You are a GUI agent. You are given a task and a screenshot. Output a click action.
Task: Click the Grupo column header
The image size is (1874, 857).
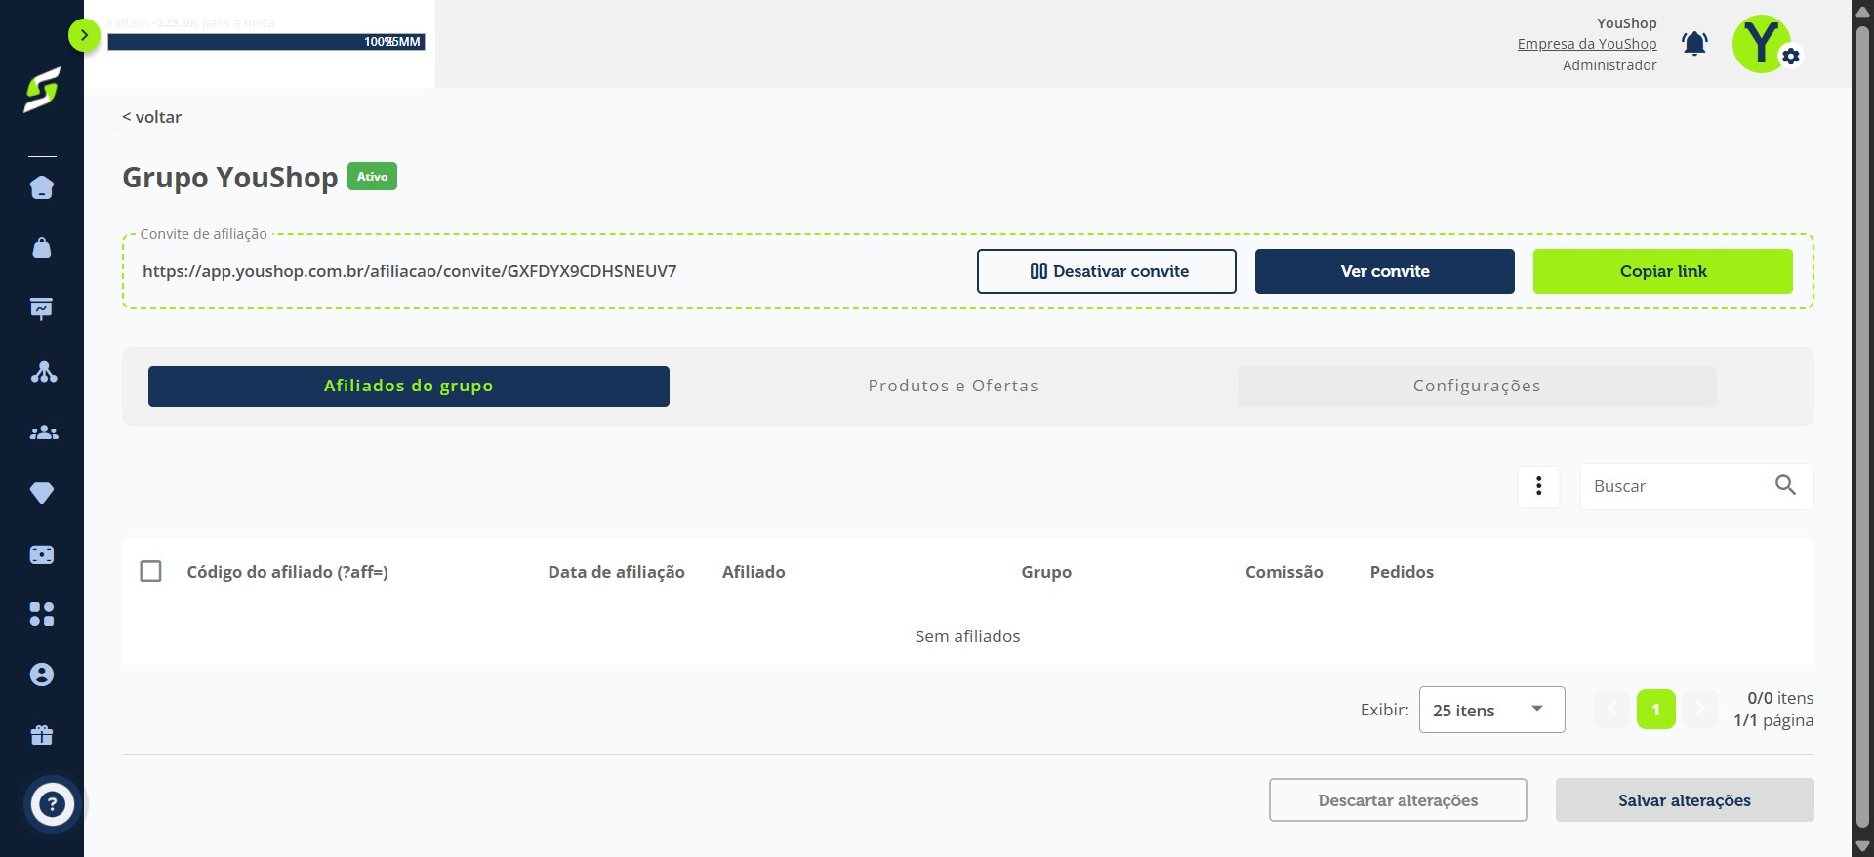(x=1046, y=572)
